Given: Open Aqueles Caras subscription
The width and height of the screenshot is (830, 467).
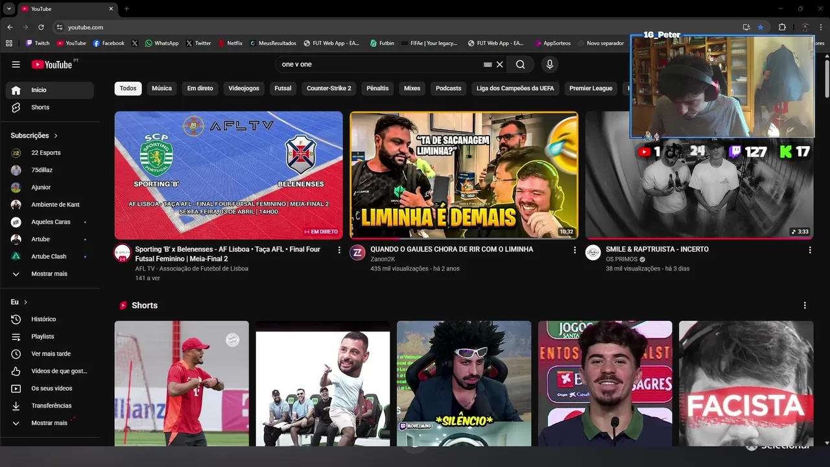Looking at the screenshot, I should (50, 222).
